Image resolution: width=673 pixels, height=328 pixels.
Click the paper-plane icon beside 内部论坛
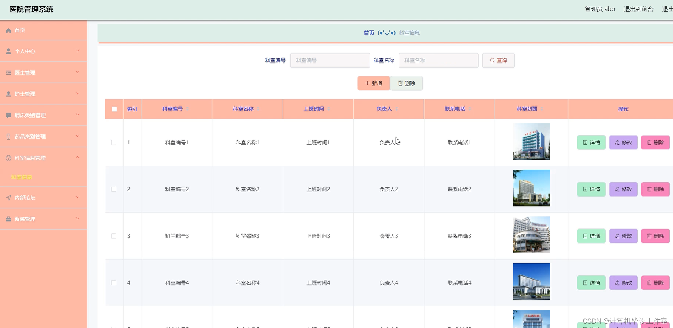(8, 198)
